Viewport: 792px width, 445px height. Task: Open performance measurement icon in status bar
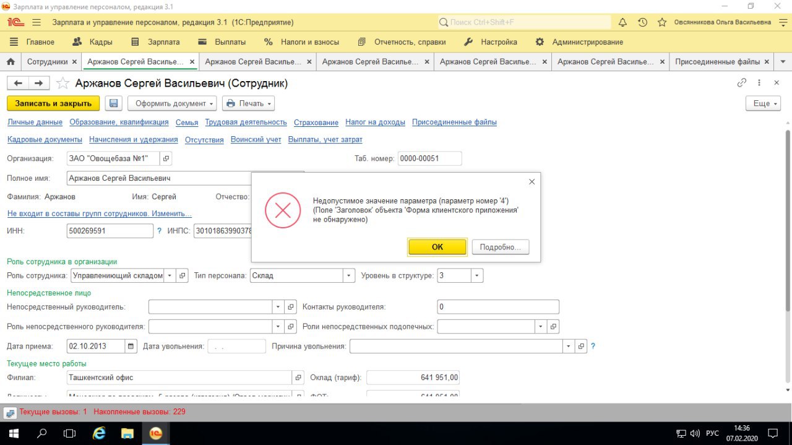pos(11,412)
